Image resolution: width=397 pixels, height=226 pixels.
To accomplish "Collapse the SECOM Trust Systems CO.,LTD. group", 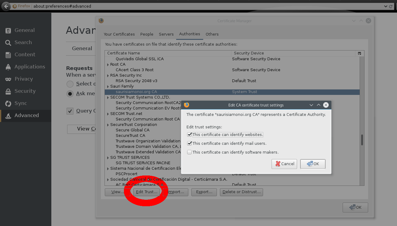I will 108,97.
